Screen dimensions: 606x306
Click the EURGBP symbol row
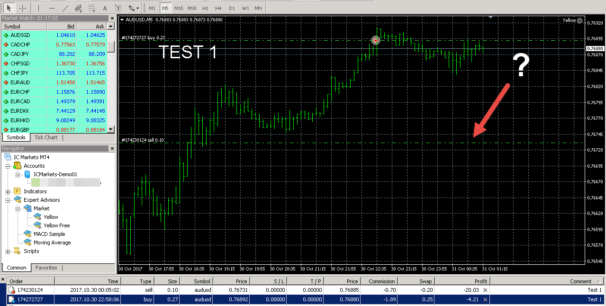pyautogui.click(x=54, y=129)
